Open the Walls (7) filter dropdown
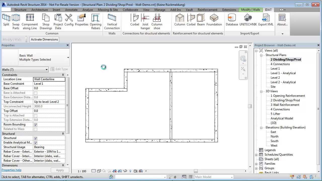Image resolution: width=322 pixels, height=181 pixels. click(x=47, y=69)
